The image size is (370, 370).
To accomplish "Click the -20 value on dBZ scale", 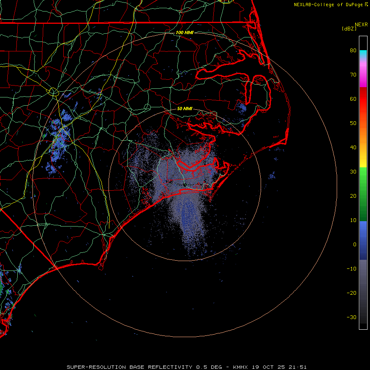I will 351,293.
